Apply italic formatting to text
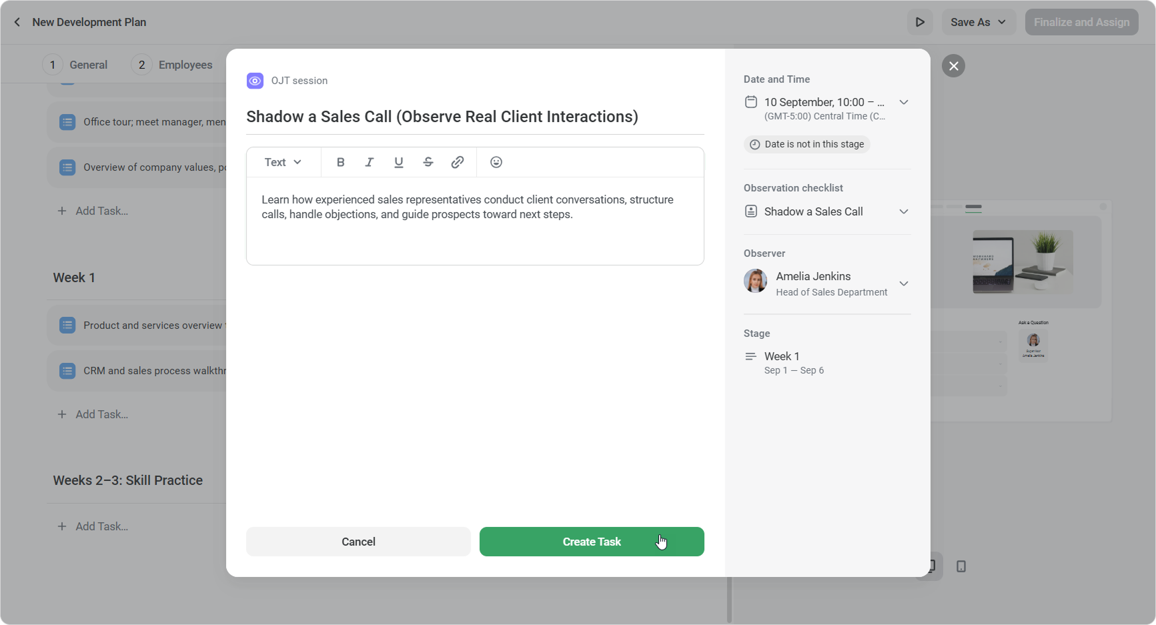This screenshot has width=1156, height=625. (x=369, y=162)
